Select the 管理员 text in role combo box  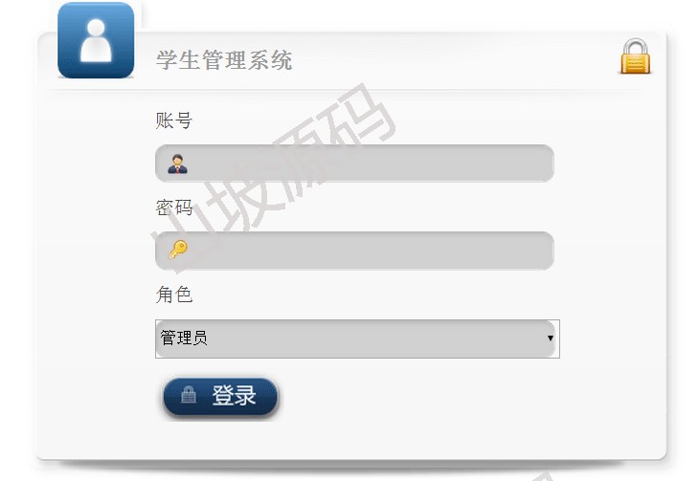[x=184, y=338]
